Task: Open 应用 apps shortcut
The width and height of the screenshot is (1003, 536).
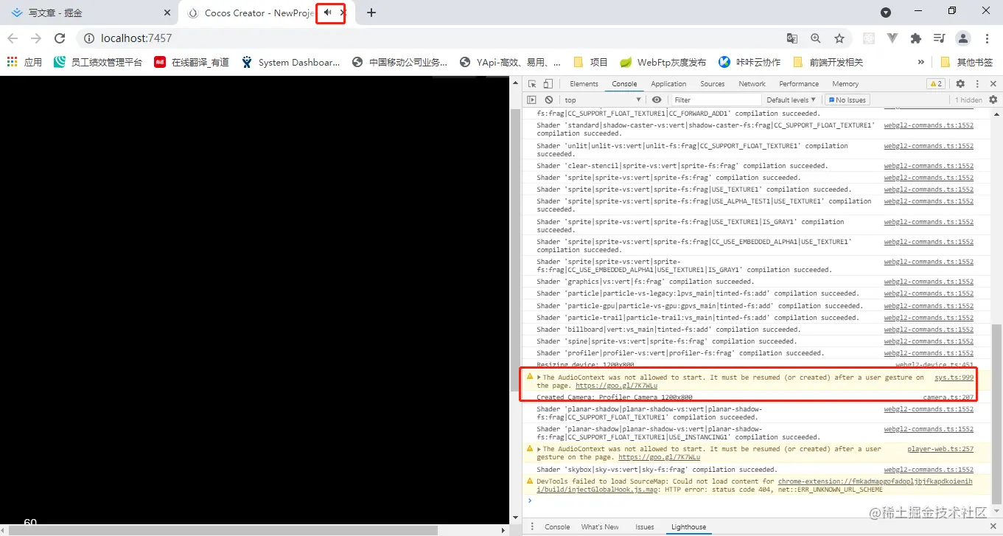Action: tap(24, 63)
